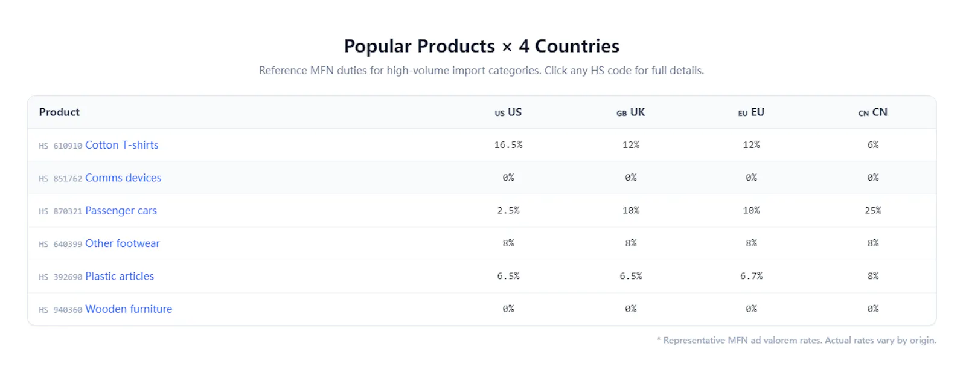The width and height of the screenshot is (966, 366).
Task: Click the MFN ad valorem rates footnote
Action: click(x=796, y=341)
